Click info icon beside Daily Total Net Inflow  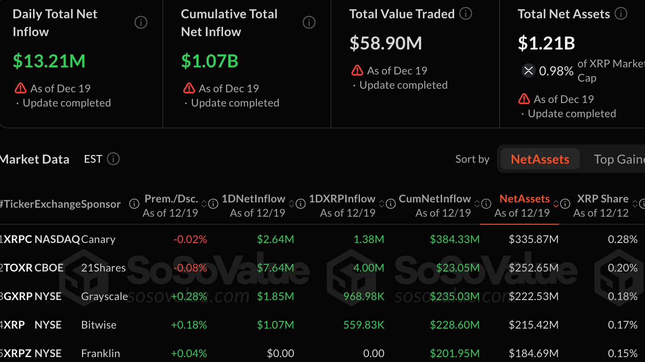(x=141, y=22)
